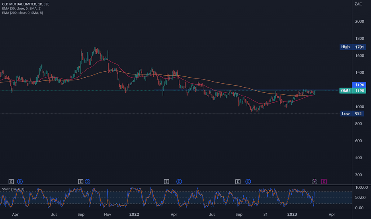Click the Nov time axis label
This screenshot has width=371, height=219.
click(107, 214)
